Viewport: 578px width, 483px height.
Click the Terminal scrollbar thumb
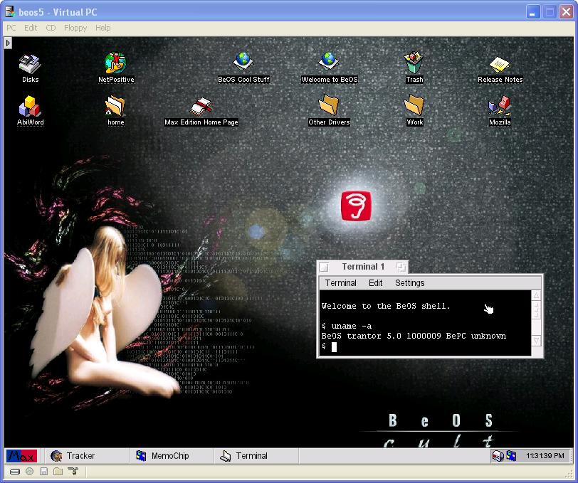tap(536, 310)
